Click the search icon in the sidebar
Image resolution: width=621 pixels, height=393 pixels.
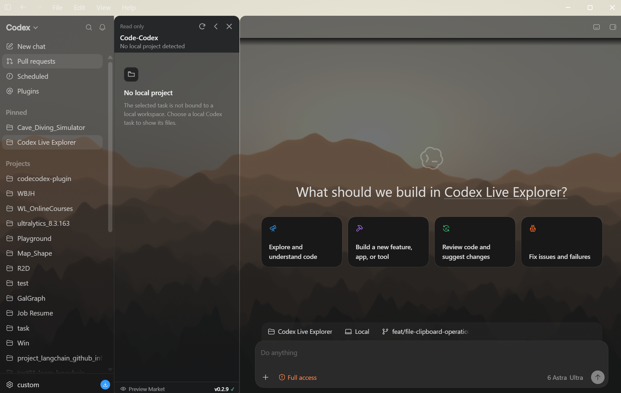(89, 27)
